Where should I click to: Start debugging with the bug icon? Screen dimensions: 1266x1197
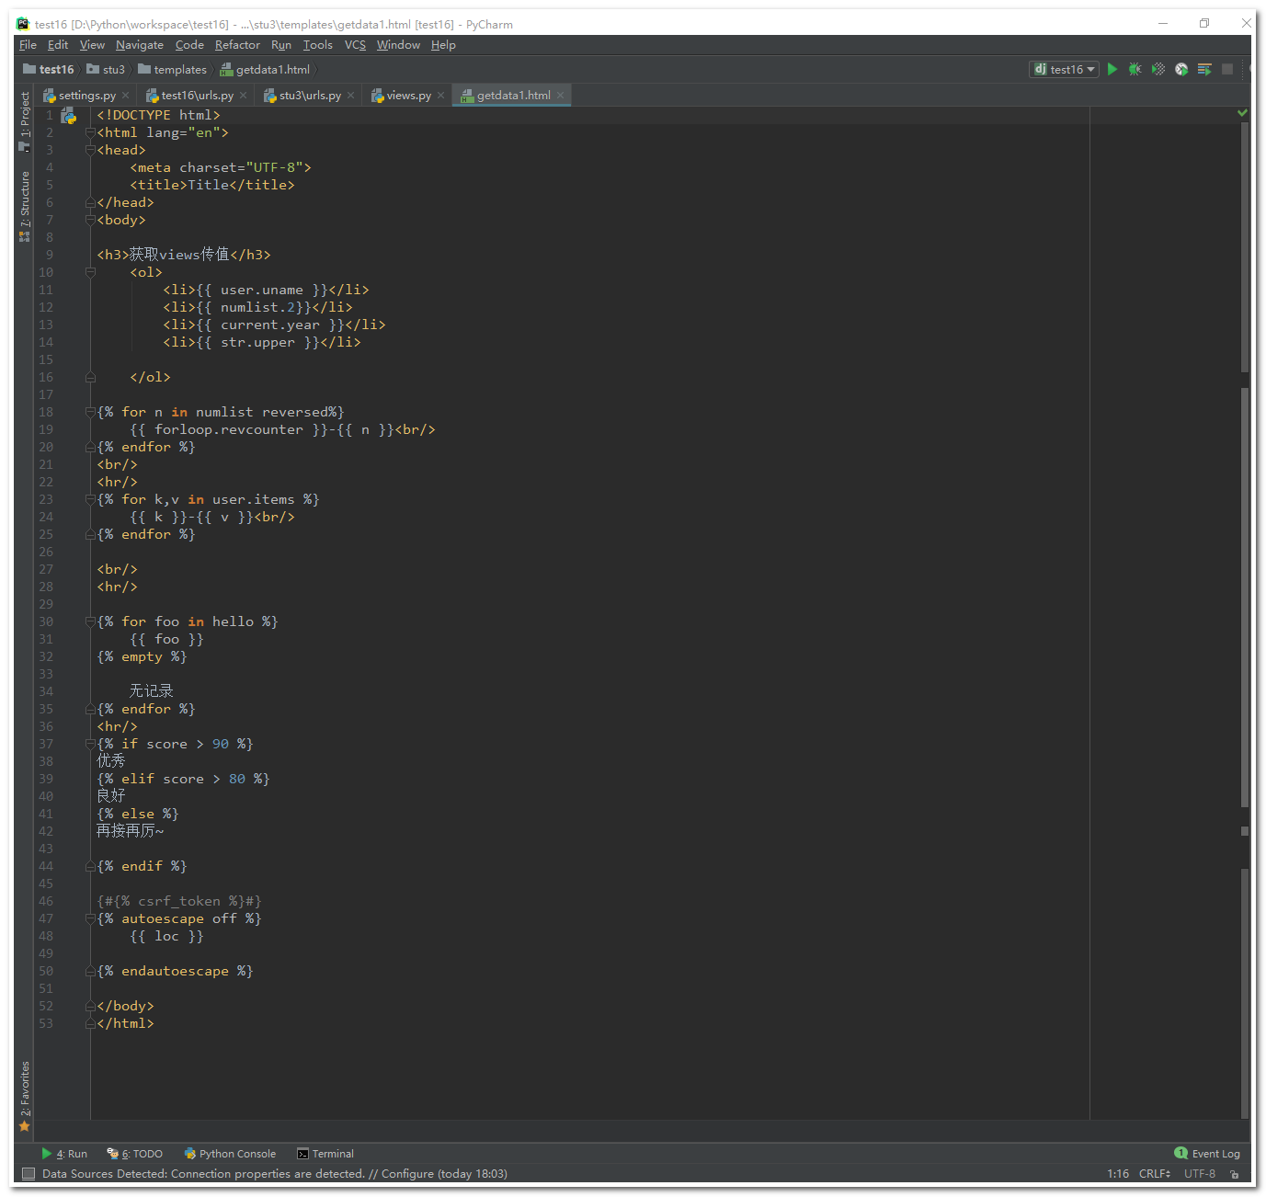[1135, 69]
